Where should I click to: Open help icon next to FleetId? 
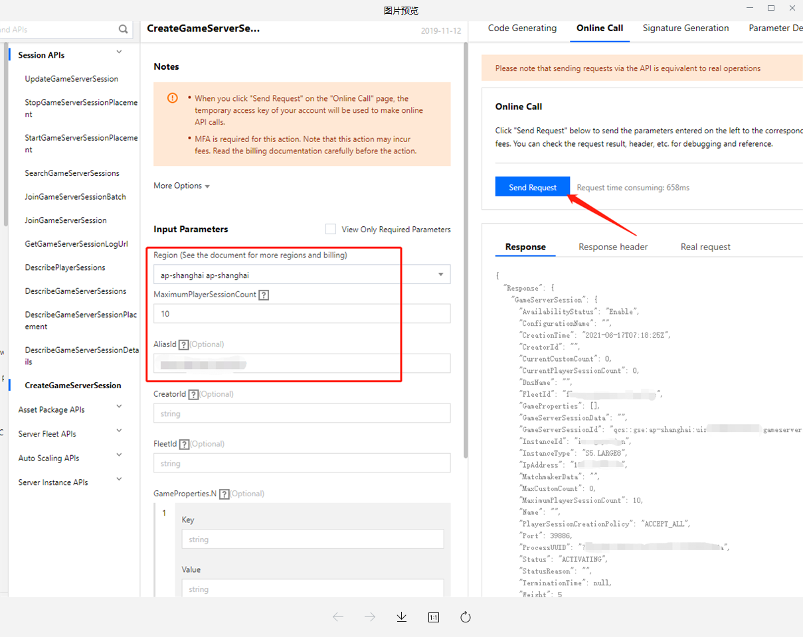click(184, 445)
